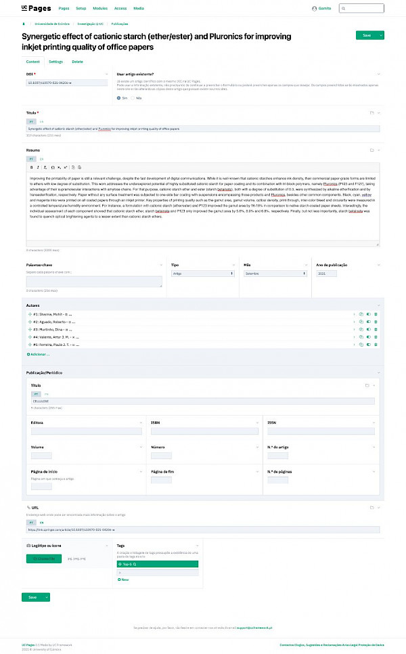Click the home icon in the breadcrumb
The height and width of the screenshot is (654, 406).
[24, 22]
